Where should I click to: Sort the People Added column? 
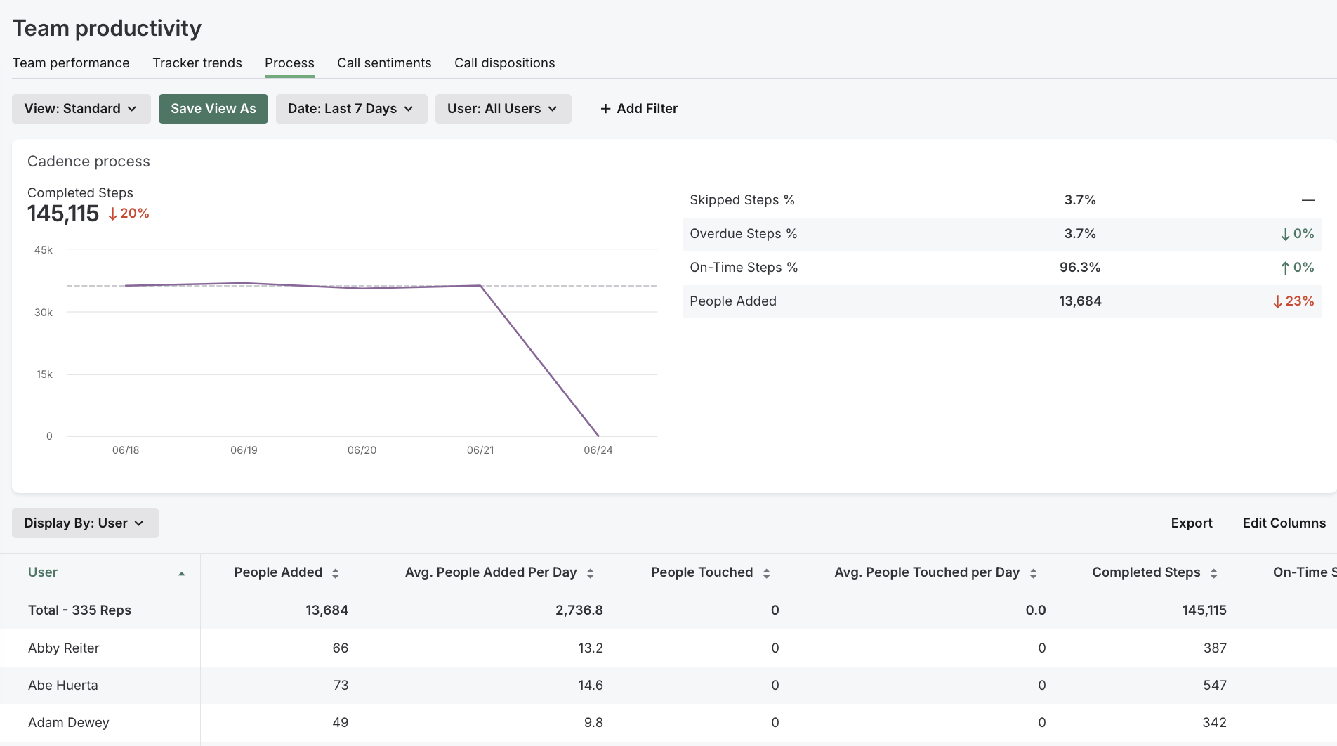coord(336,572)
